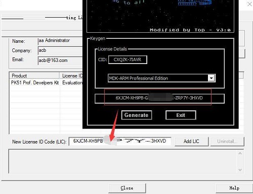
Task: Click the Generate button in keygen
Action: click(137, 115)
